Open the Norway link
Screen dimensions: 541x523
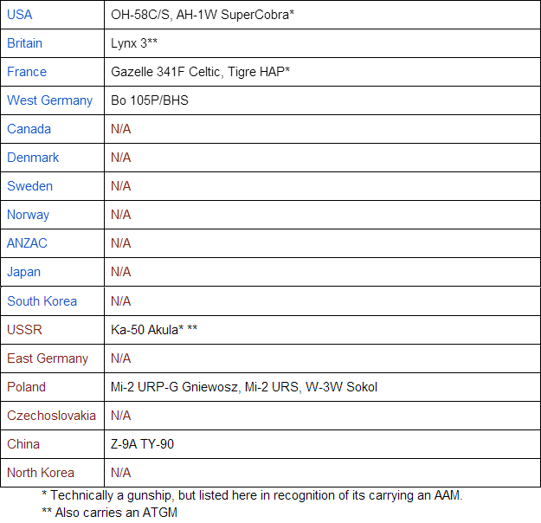29,215
